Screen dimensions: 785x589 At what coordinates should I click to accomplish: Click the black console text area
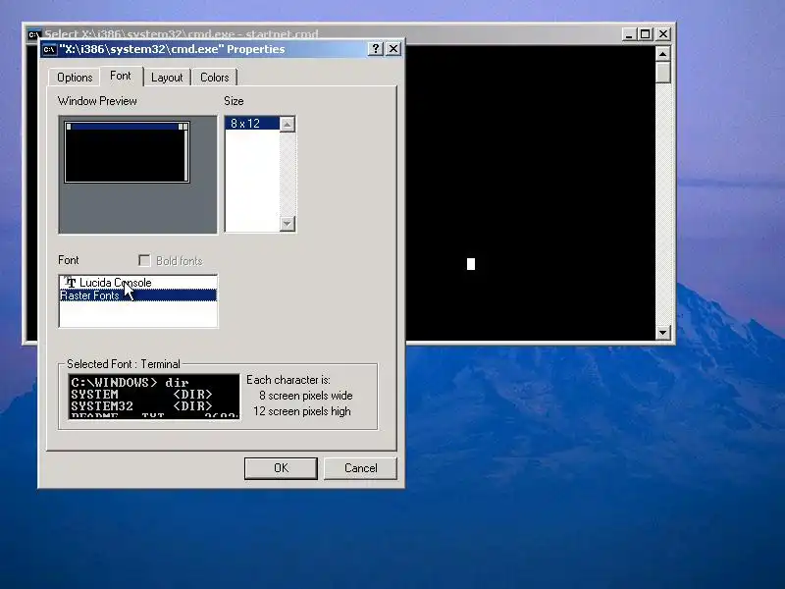click(530, 192)
